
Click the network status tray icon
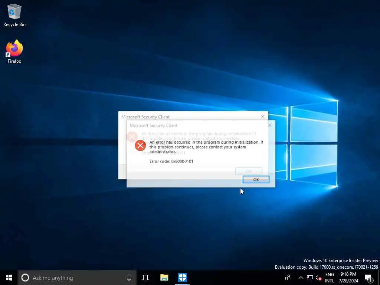coord(310,278)
